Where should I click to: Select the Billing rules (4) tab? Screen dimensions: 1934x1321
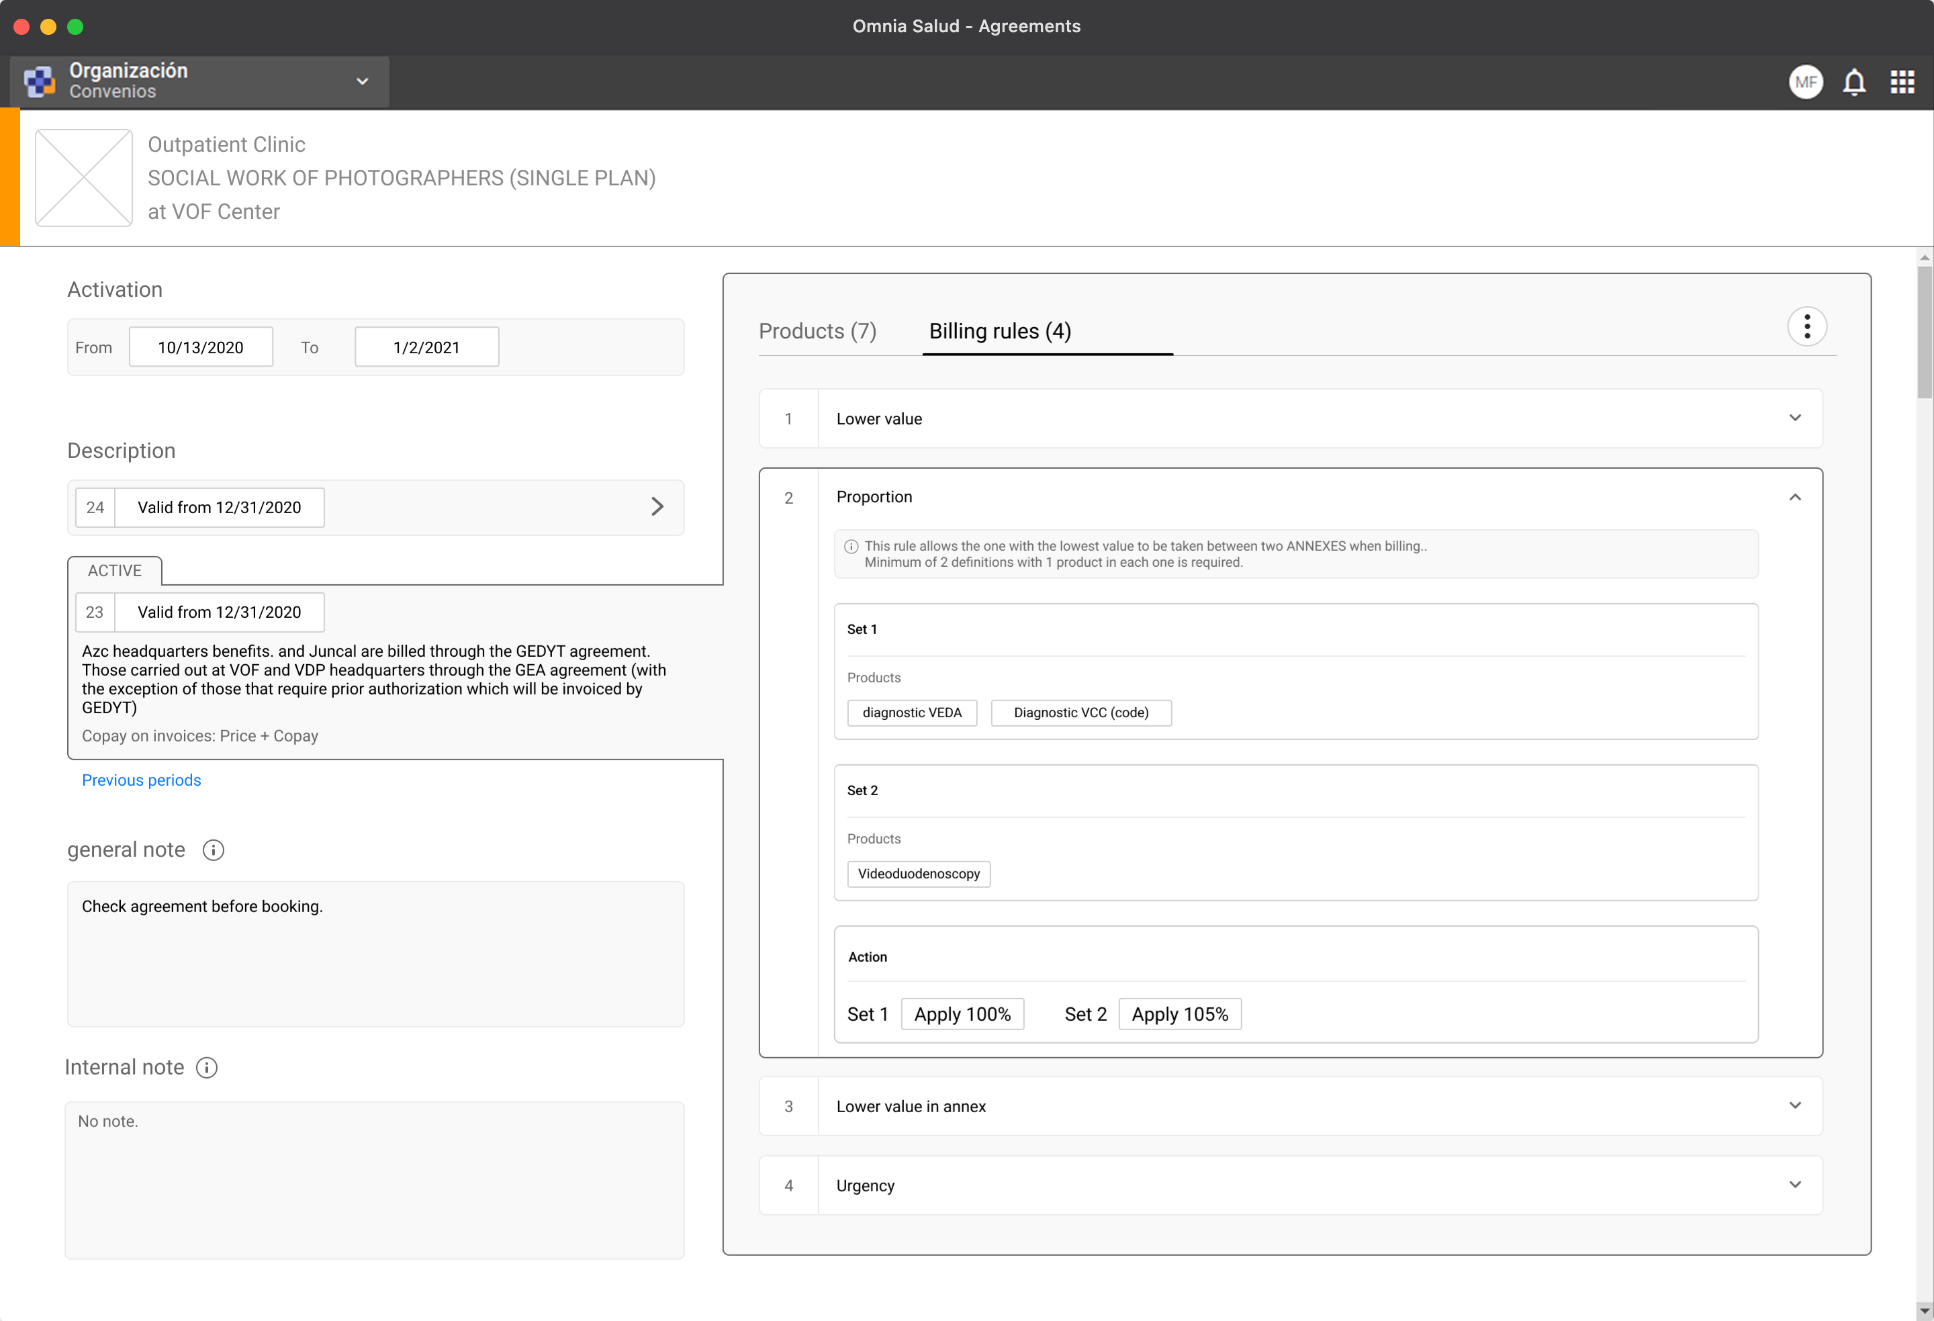[999, 331]
